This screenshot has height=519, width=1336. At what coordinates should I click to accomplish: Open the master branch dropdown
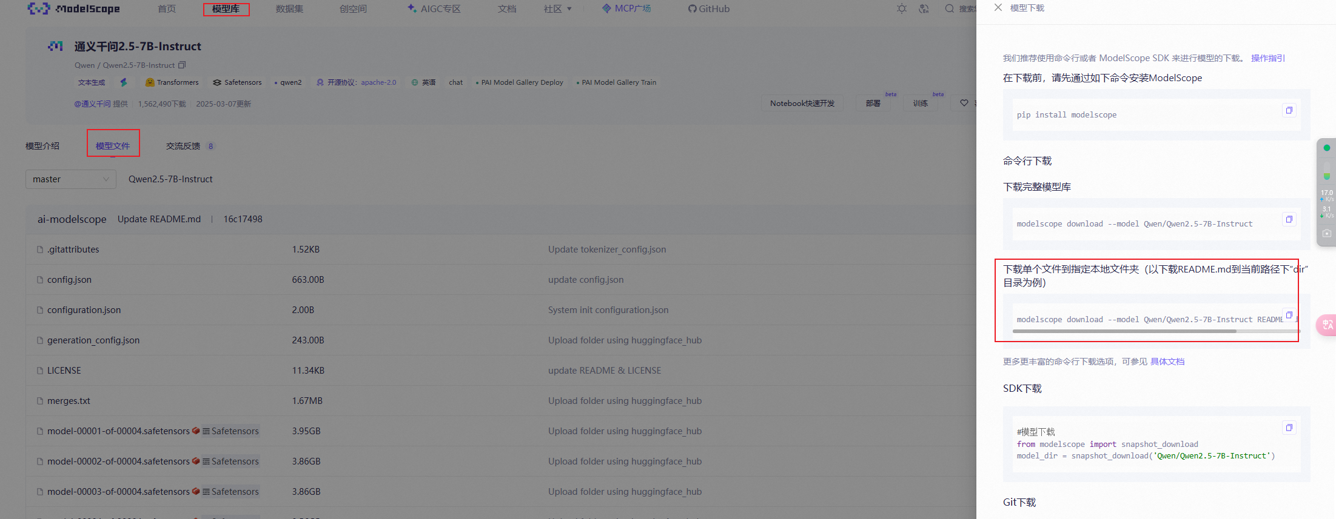pos(71,179)
